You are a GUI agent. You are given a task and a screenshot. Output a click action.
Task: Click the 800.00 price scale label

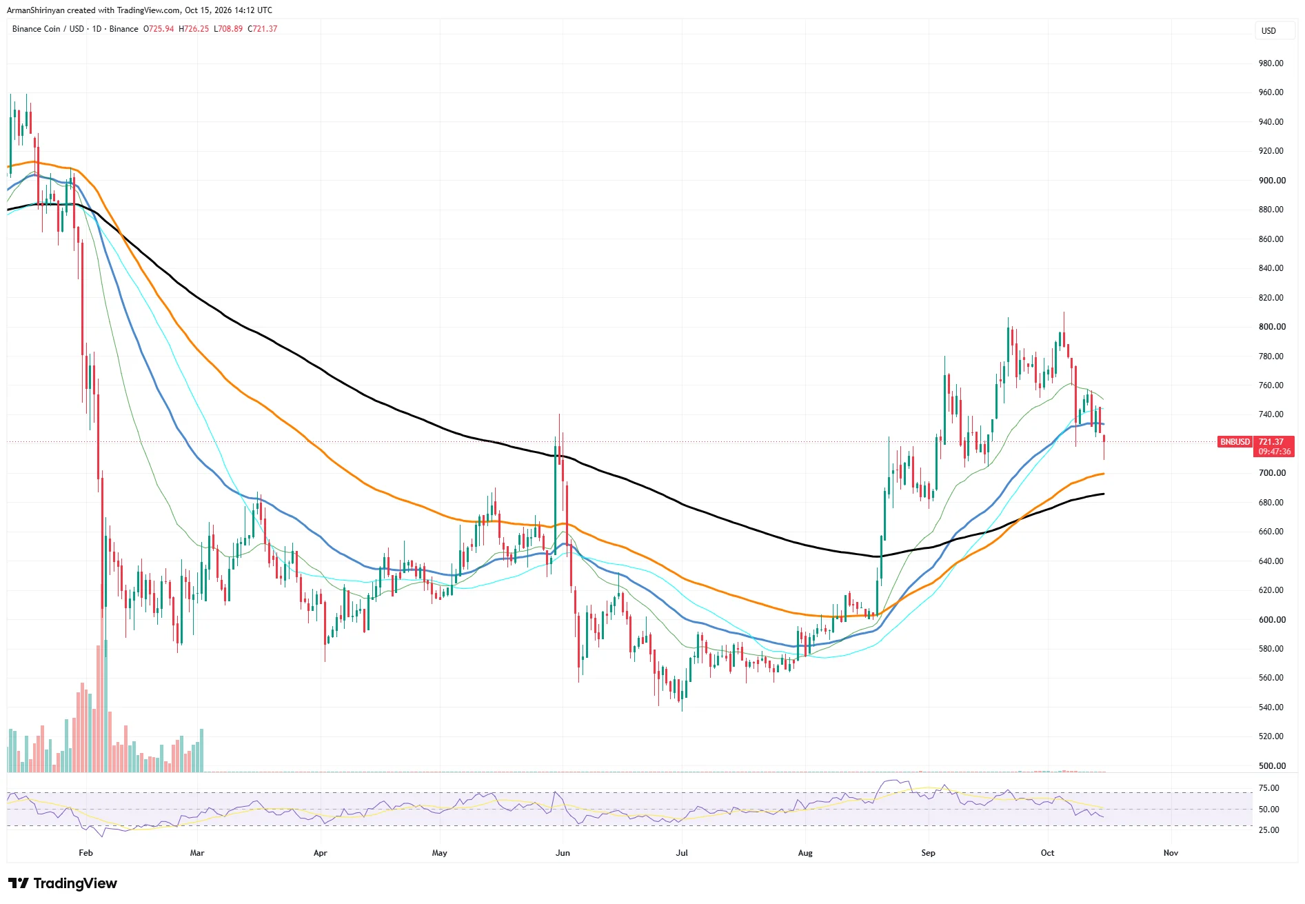pos(1271,327)
